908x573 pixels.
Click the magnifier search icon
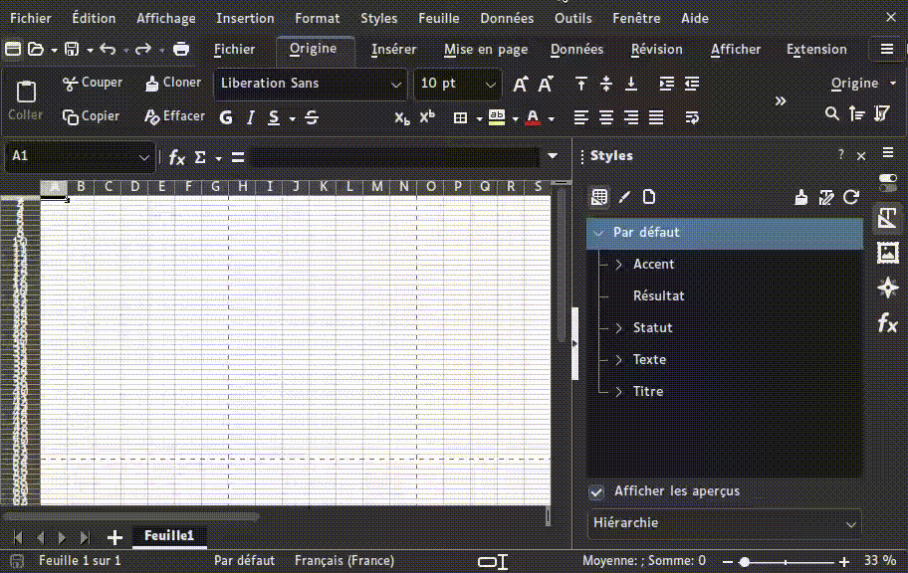click(x=832, y=114)
